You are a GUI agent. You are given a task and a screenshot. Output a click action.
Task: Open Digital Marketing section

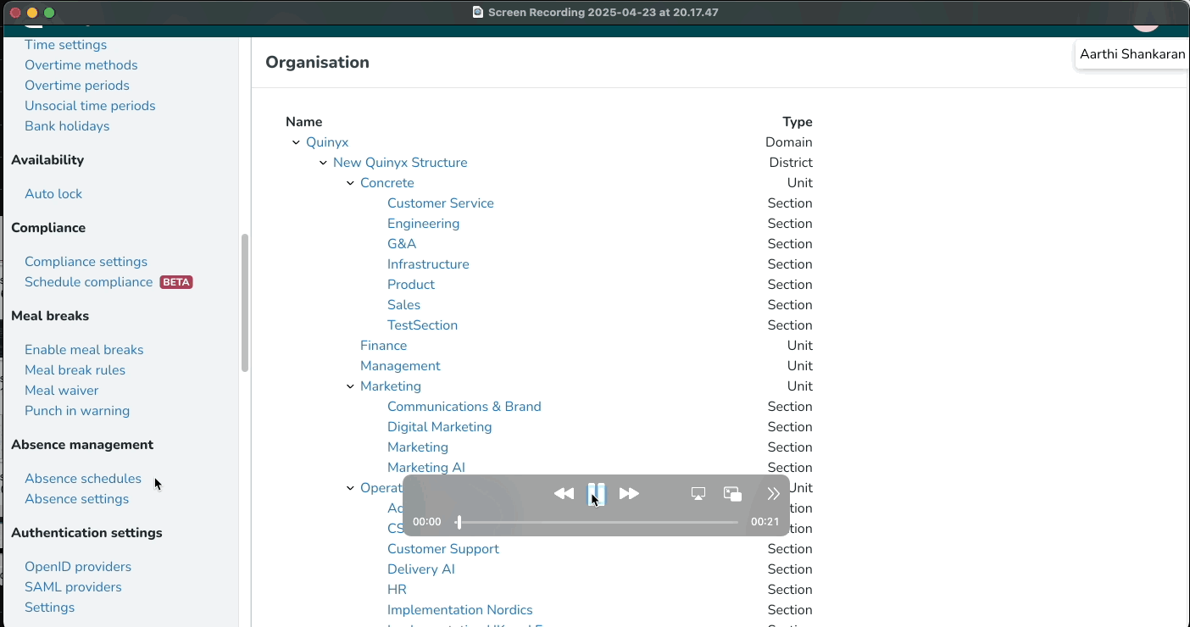tap(440, 427)
